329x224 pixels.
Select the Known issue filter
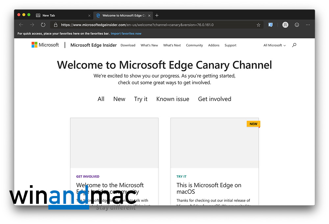pos(173,99)
